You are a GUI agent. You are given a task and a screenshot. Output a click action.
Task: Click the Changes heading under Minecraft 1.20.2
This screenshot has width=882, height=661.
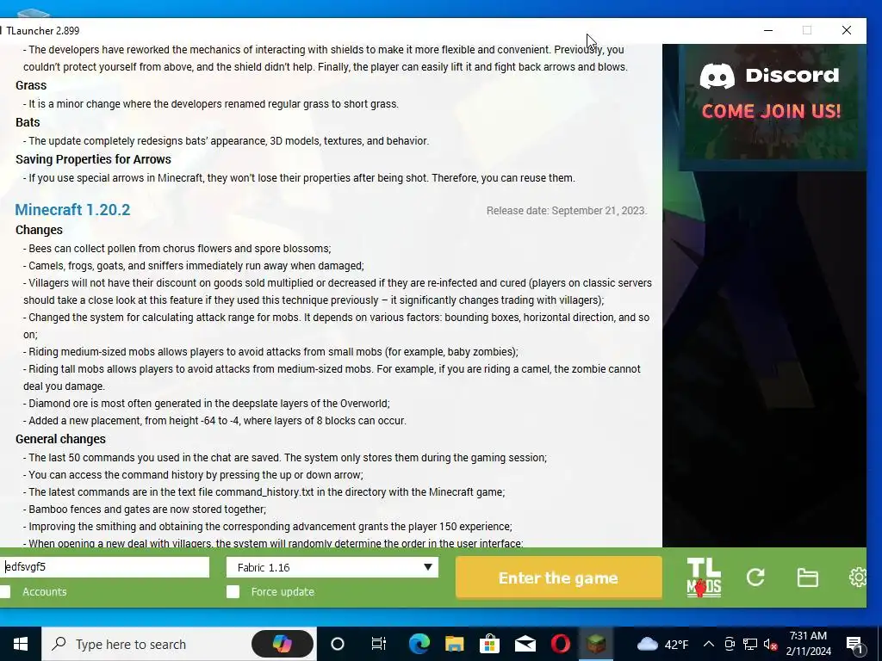(x=39, y=230)
